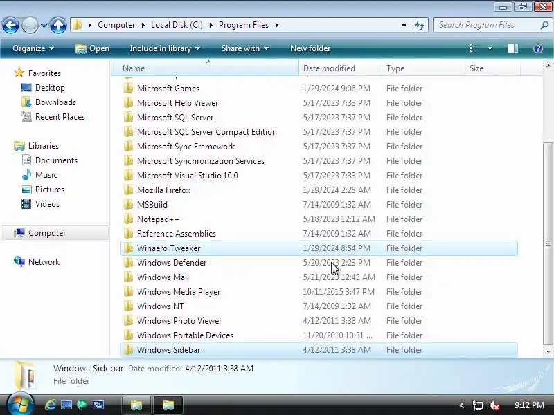Click scrollbar down arrow in file list
Viewport: 554px width, 415px height.
point(548,351)
